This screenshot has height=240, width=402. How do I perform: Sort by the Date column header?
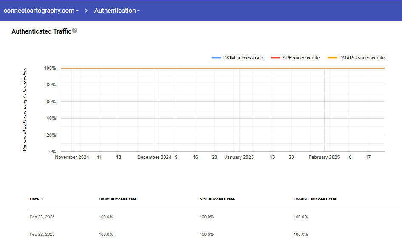pos(34,199)
